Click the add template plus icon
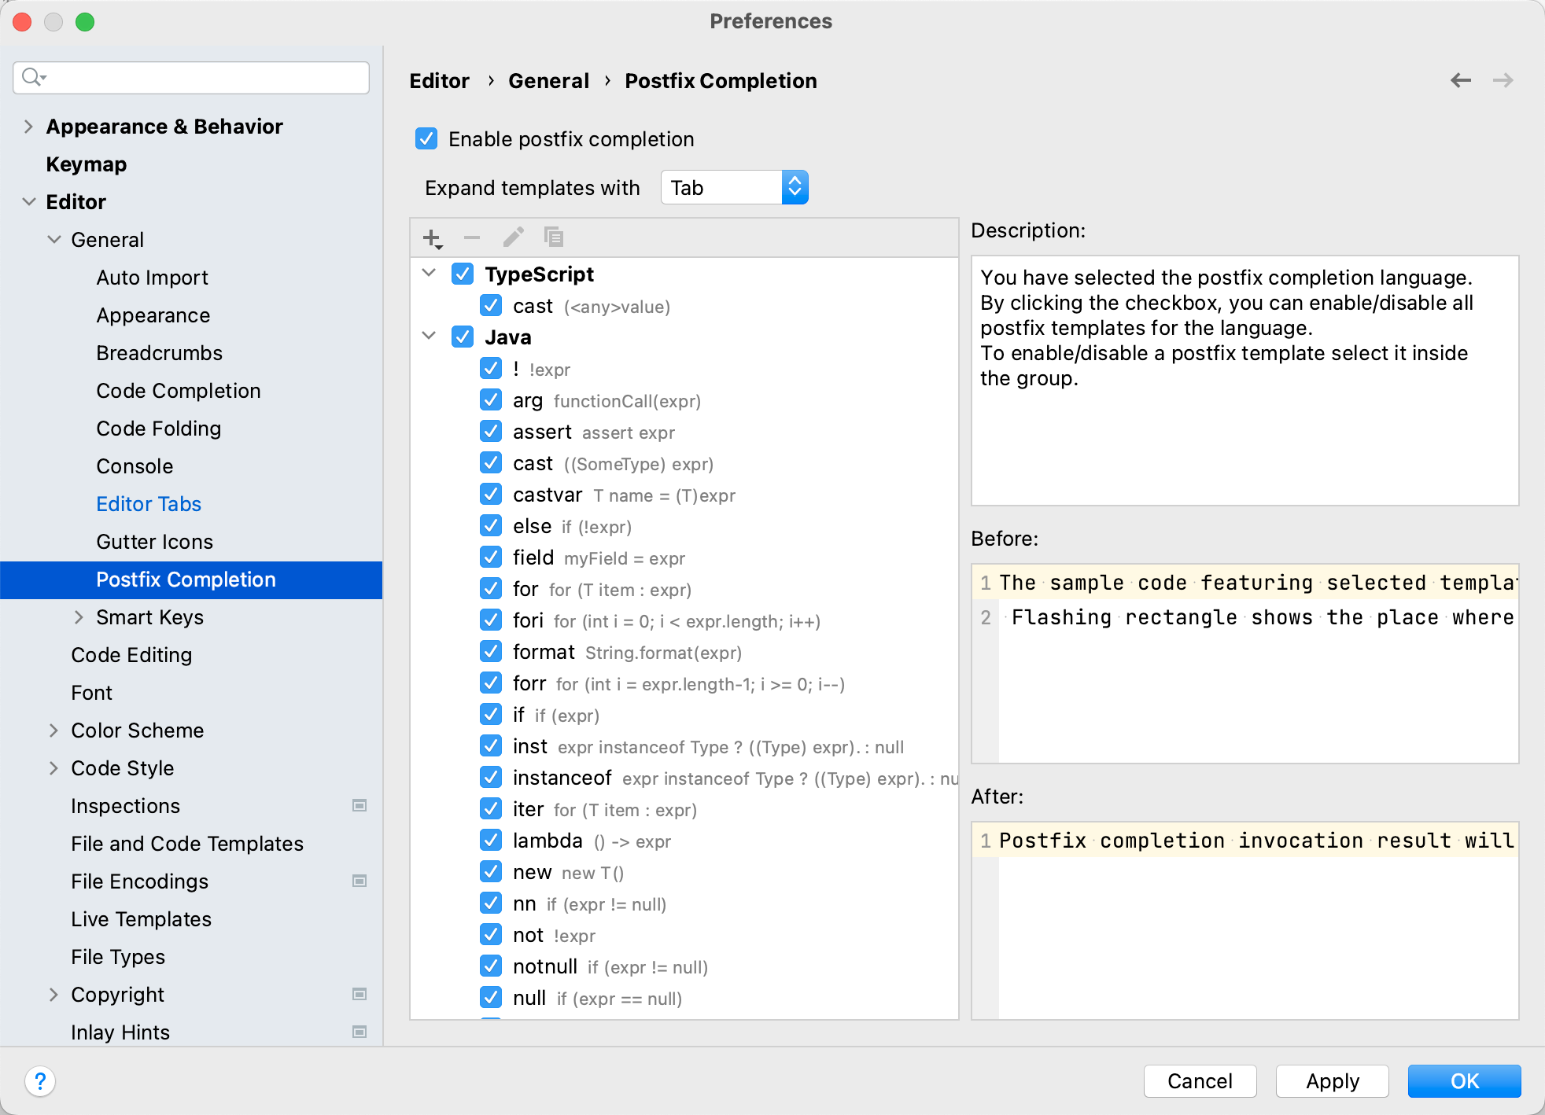This screenshot has height=1115, width=1545. [432, 237]
